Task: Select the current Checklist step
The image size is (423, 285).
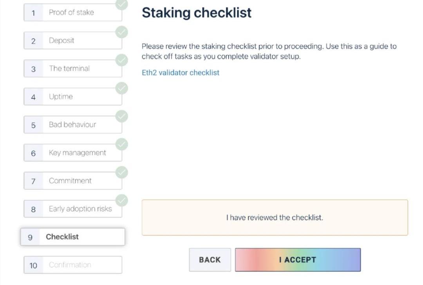Action: (72, 237)
